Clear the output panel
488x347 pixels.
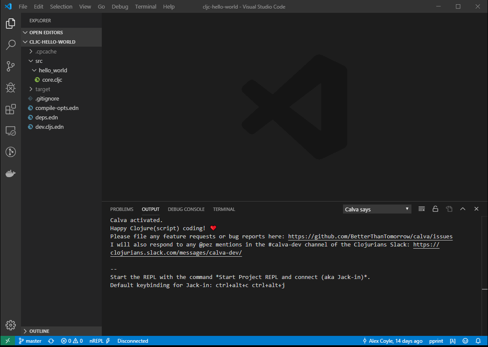[422, 209]
